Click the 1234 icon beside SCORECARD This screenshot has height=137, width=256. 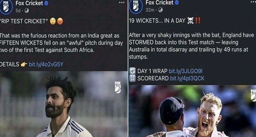click(132, 78)
